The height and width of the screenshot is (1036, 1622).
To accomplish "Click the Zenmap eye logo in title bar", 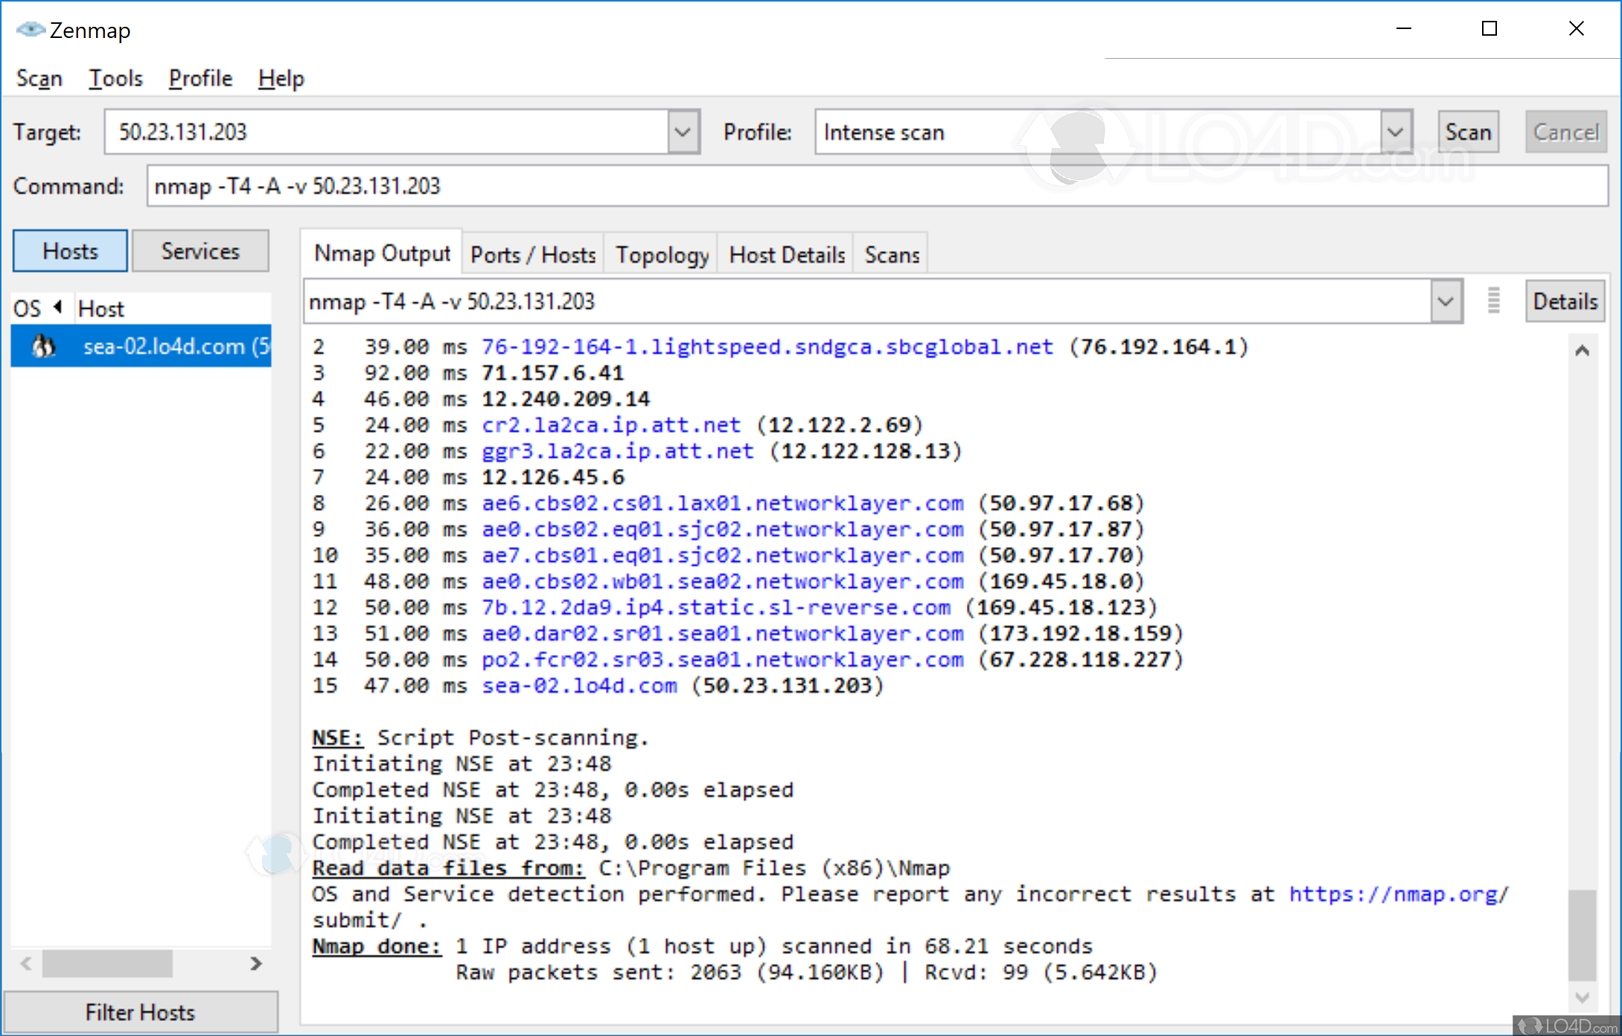I will 31,30.
